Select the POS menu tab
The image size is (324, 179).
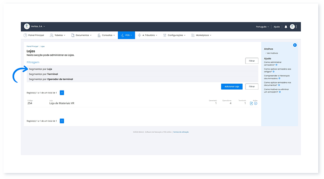[x=126, y=35]
